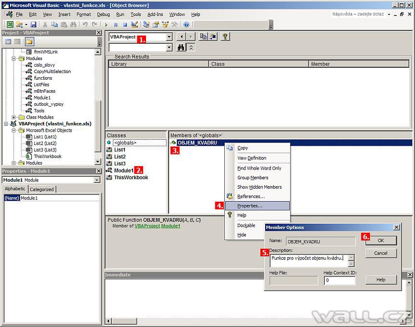Click Cancel in Member Options dialog

coord(381,253)
